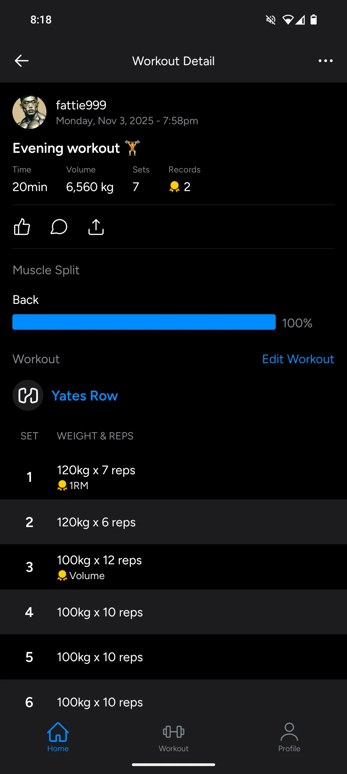Screen dimensions: 347x774
Task: Open the three-dot more options menu
Action: (x=325, y=61)
